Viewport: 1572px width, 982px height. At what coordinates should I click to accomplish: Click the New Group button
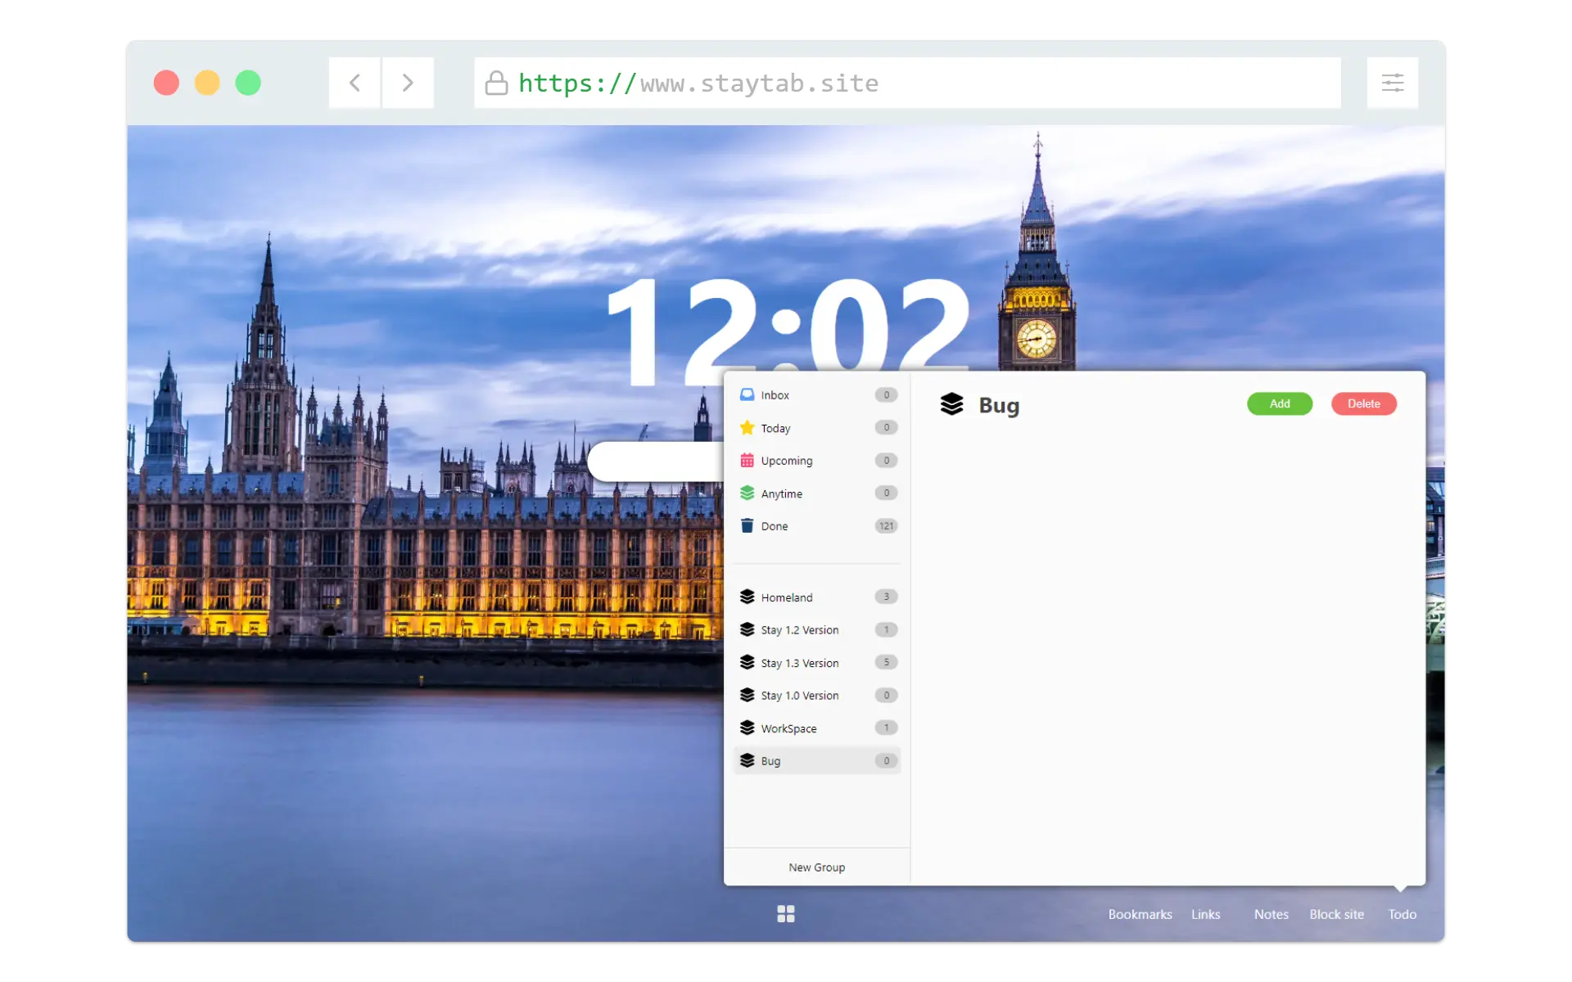[816, 867]
